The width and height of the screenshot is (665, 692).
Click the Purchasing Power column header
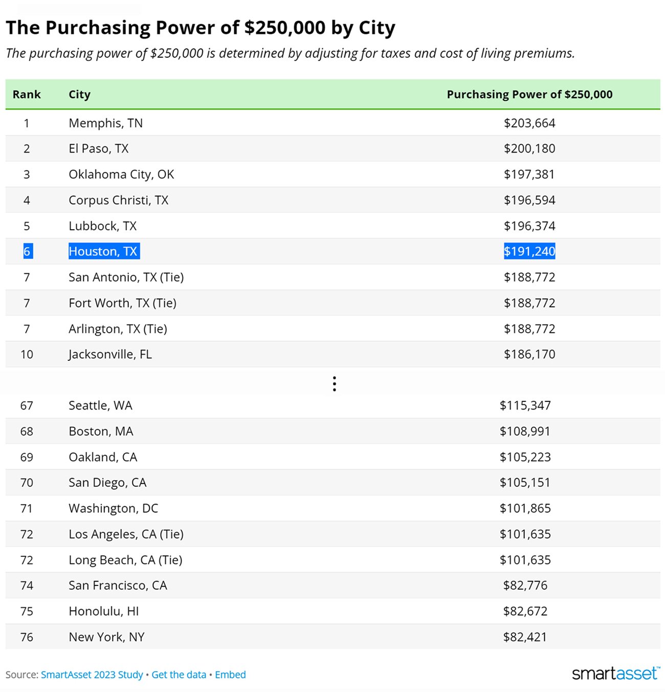coord(529,95)
